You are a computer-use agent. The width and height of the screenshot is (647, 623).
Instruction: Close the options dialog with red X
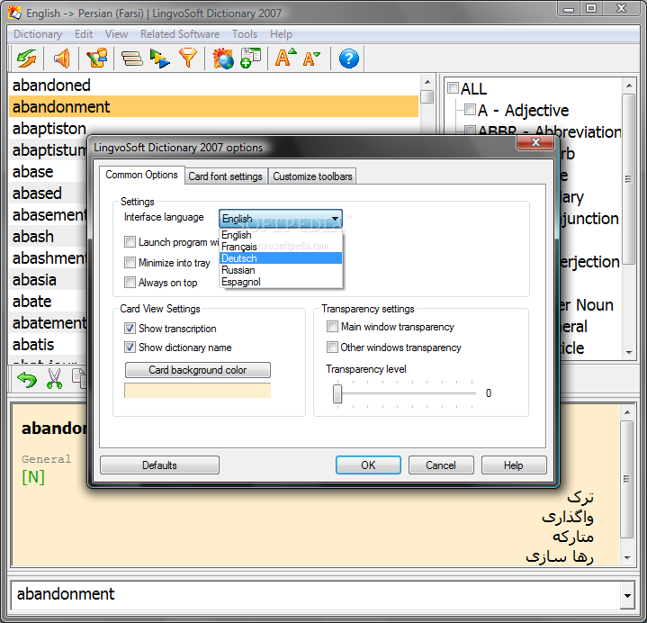tap(535, 143)
